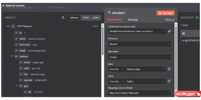This screenshot has height=100, width=201.
Task: Open the Operation dropdown showing Create
Action: [139, 57]
